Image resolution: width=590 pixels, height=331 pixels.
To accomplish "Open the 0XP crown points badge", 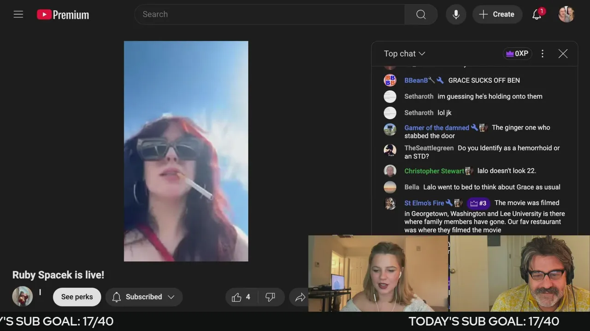I will (517, 54).
